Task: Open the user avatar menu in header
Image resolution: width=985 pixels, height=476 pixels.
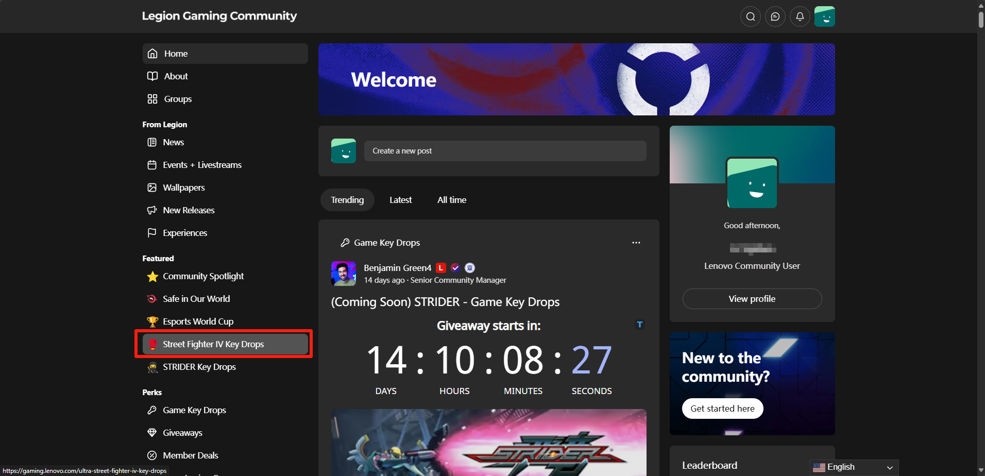Action: (825, 16)
